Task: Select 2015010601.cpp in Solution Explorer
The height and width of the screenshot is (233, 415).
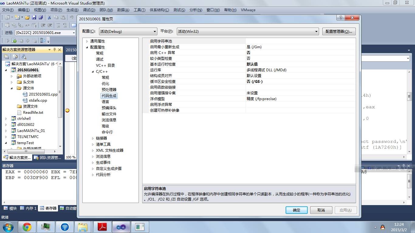Action: coord(43,94)
